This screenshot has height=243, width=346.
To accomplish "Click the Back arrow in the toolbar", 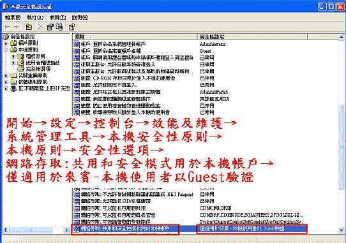I will tap(7, 27).
